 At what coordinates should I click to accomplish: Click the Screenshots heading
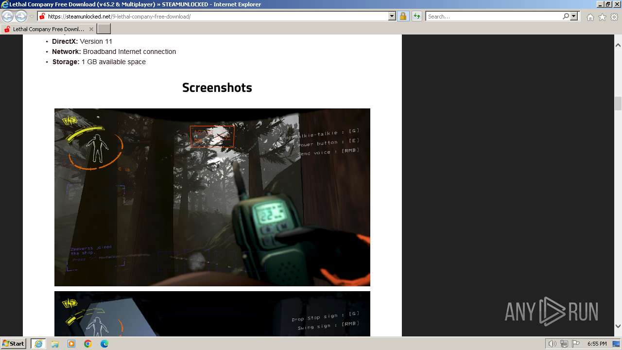[x=217, y=87]
